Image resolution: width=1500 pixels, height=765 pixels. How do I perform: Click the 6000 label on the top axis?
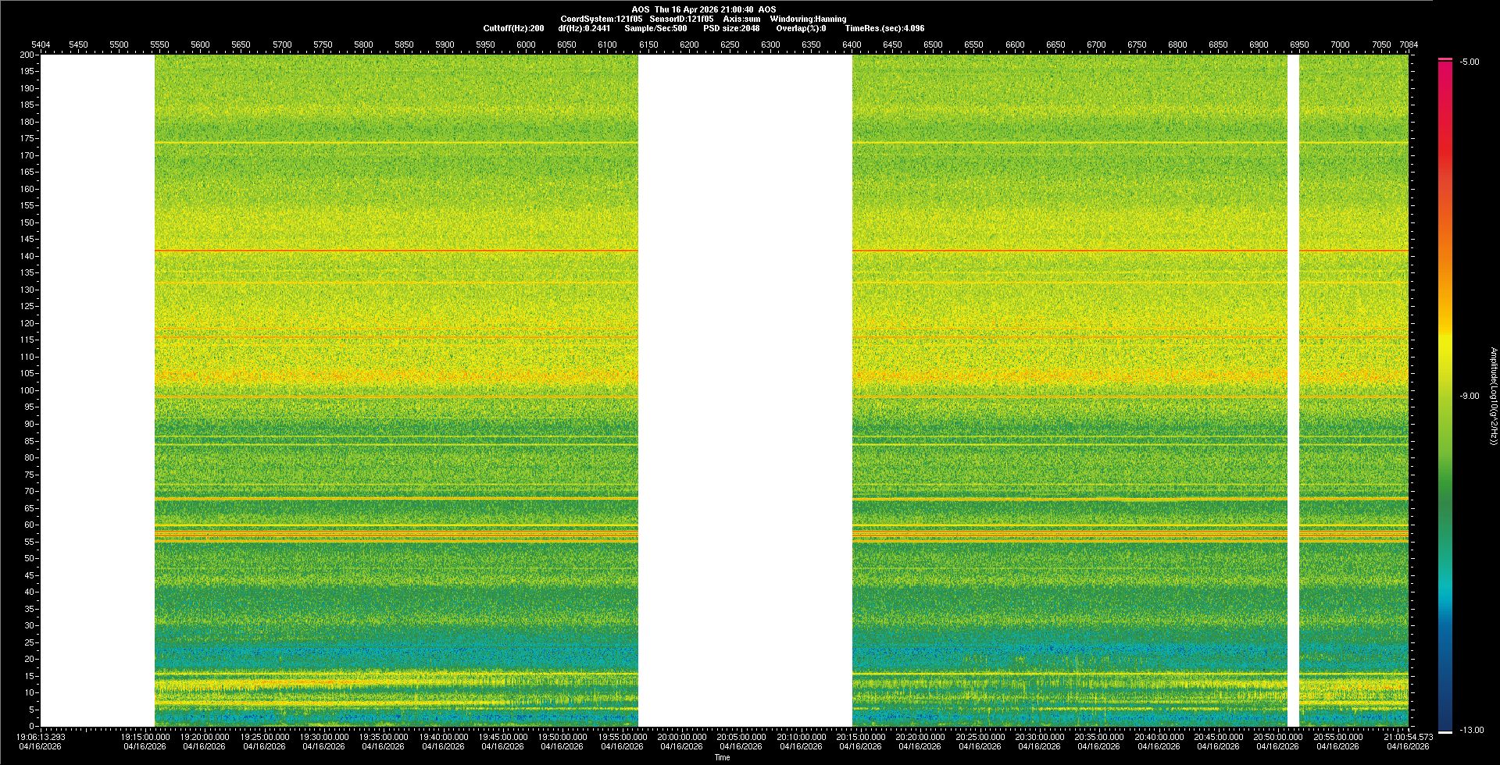click(526, 44)
